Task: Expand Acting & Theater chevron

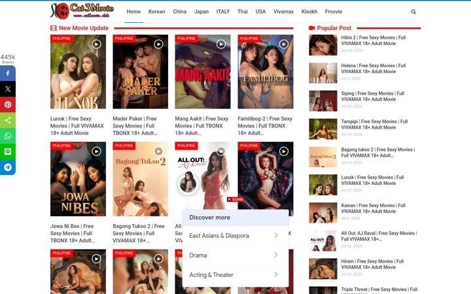Action: click(276, 274)
